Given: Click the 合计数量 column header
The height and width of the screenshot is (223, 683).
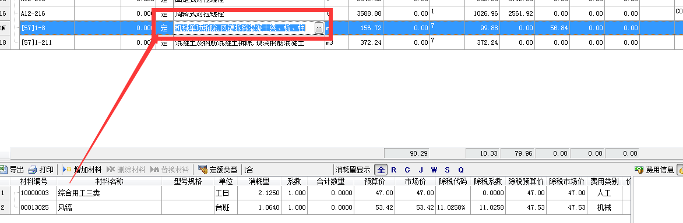Looking at the screenshot, I should pyautogui.click(x=330, y=181).
